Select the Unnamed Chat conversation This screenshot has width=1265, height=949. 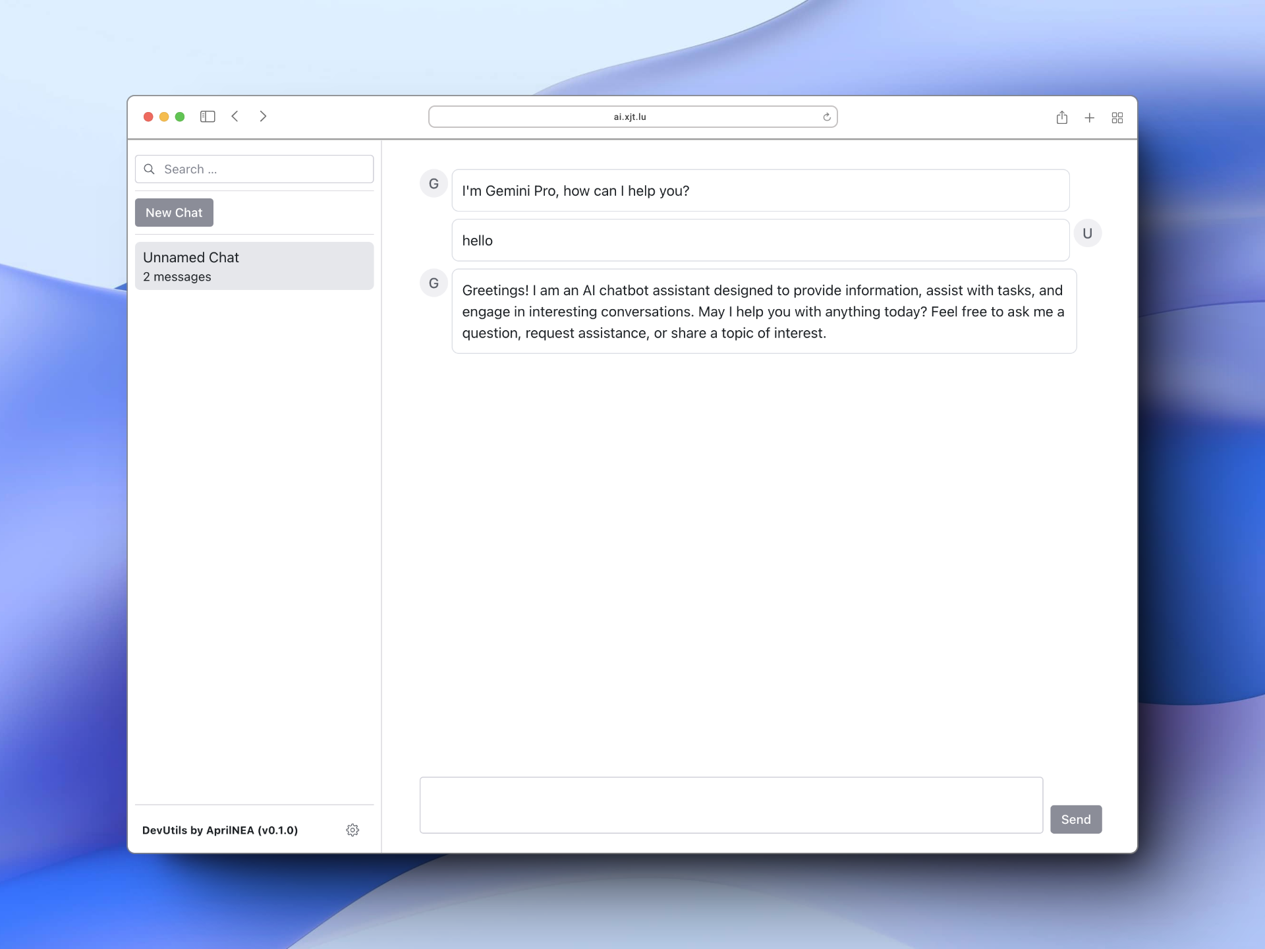pos(253,265)
